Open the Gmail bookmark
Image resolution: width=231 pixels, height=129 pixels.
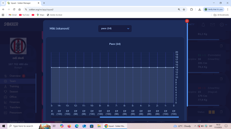(13, 15)
